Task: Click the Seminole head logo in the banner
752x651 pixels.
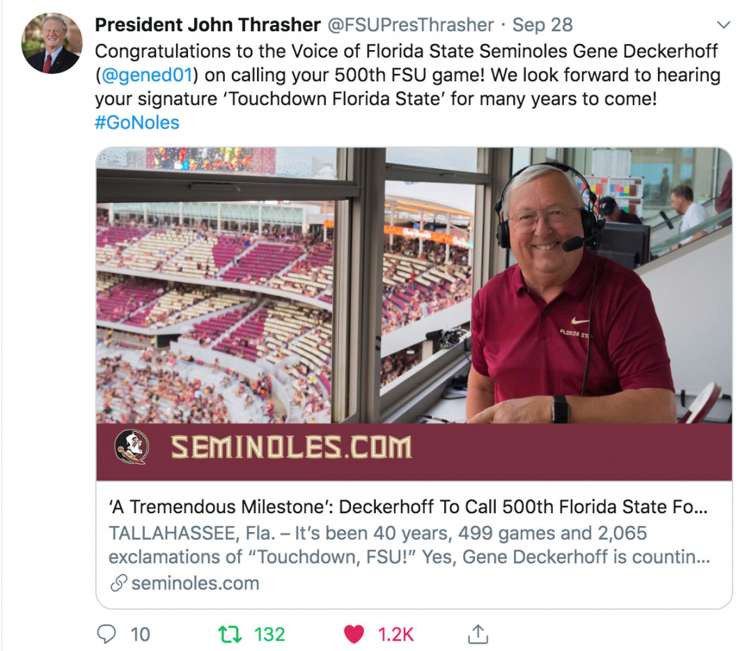Action: (132, 447)
